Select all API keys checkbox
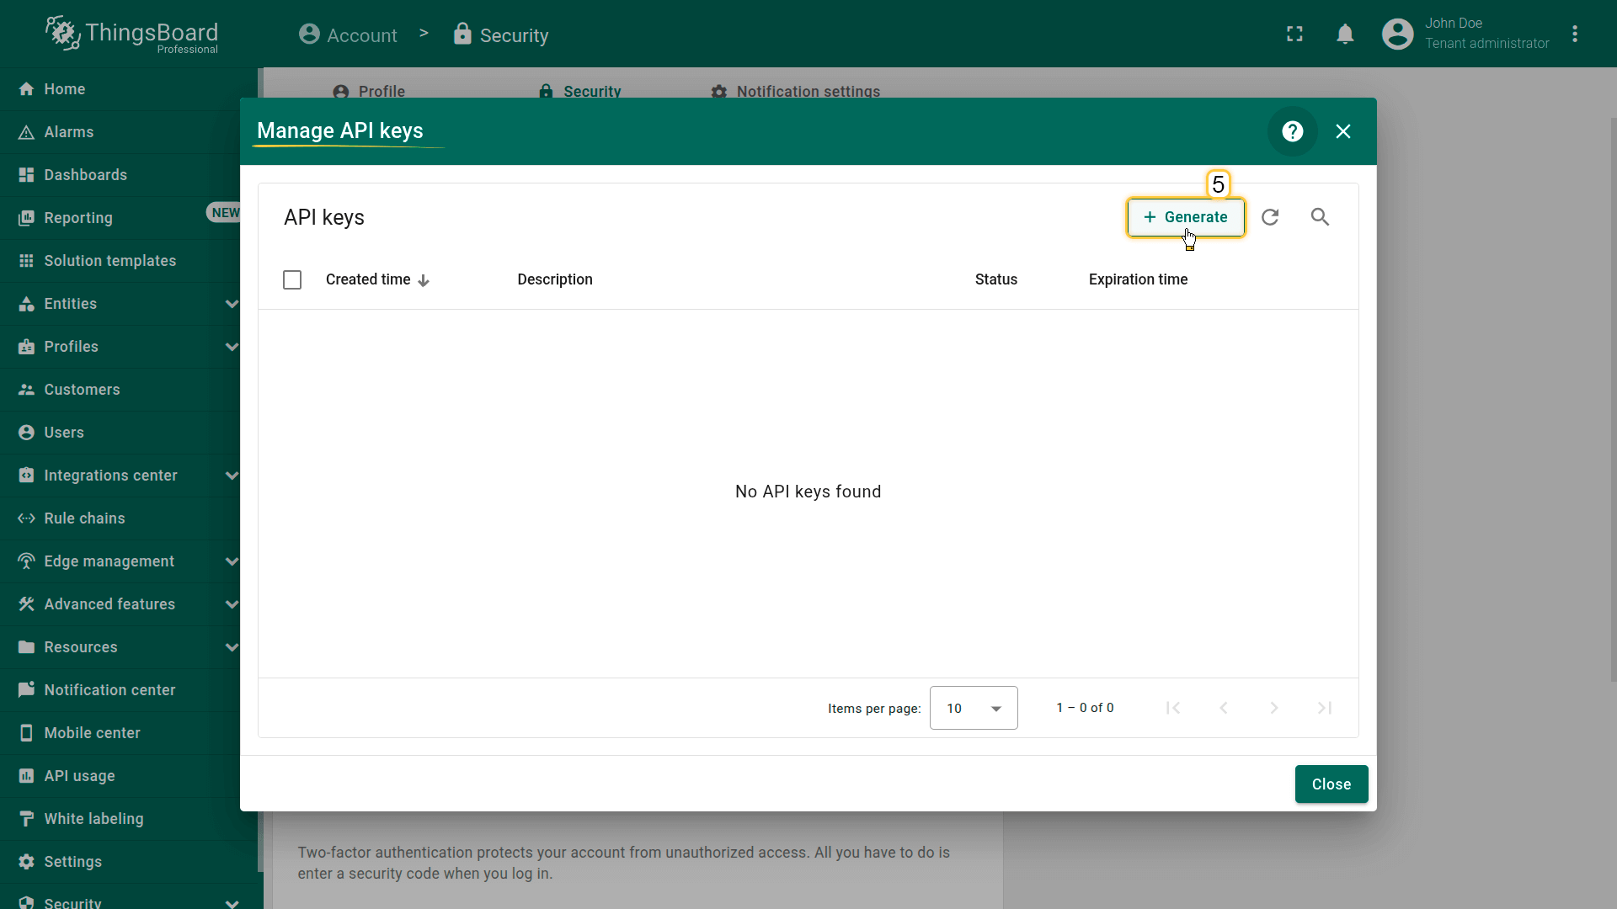The height and width of the screenshot is (909, 1617). click(292, 279)
